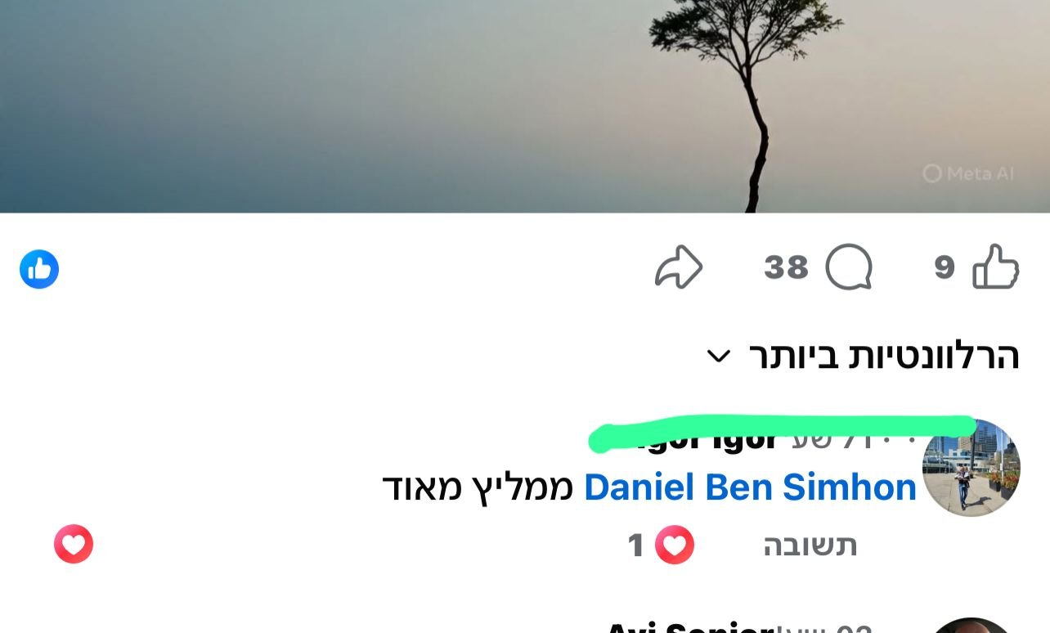Click the red heart icon at left edge

tap(74, 544)
